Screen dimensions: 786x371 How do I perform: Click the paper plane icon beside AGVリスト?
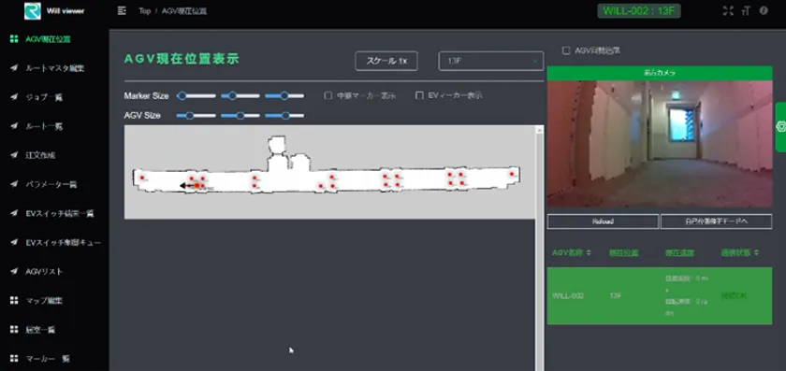click(x=14, y=271)
